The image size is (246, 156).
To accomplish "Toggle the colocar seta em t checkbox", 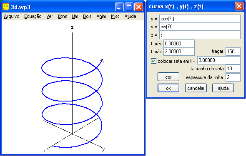I will click(153, 61).
